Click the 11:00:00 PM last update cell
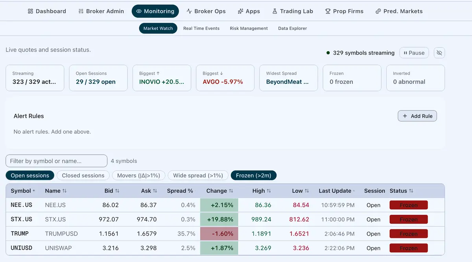 click(x=337, y=220)
